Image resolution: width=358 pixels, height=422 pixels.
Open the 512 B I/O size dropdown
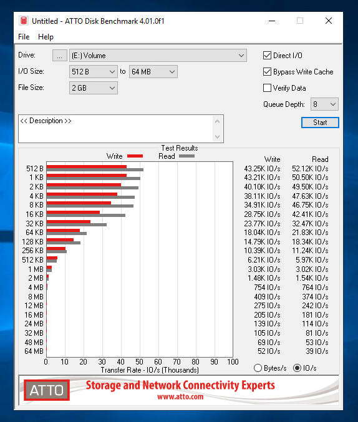click(93, 72)
